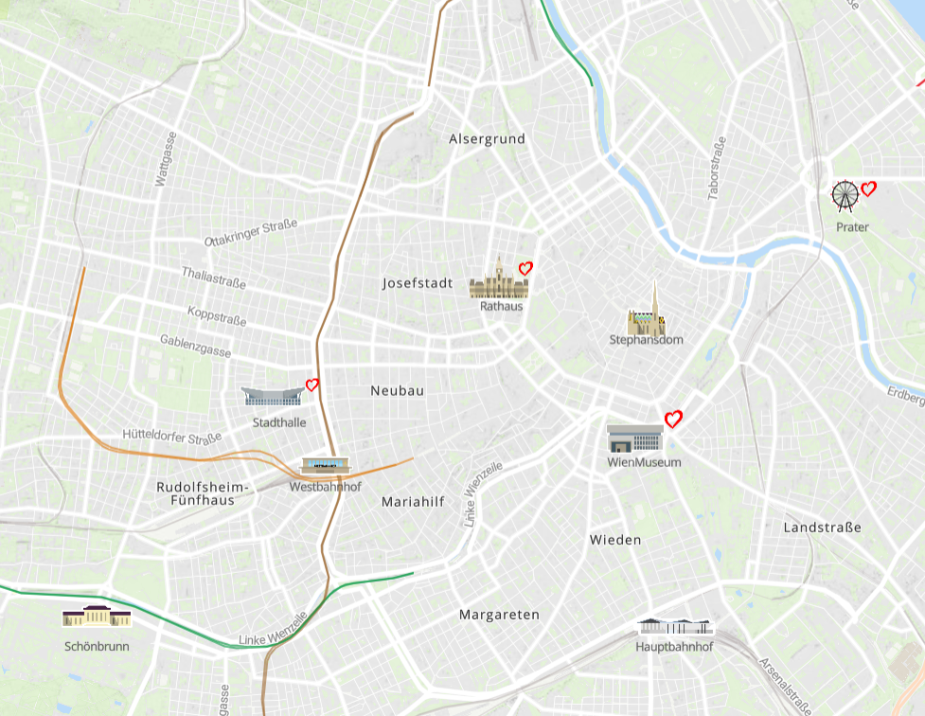Click the Stadthalle arena icon
The width and height of the screenshot is (925, 716).
pyautogui.click(x=273, y=396)
